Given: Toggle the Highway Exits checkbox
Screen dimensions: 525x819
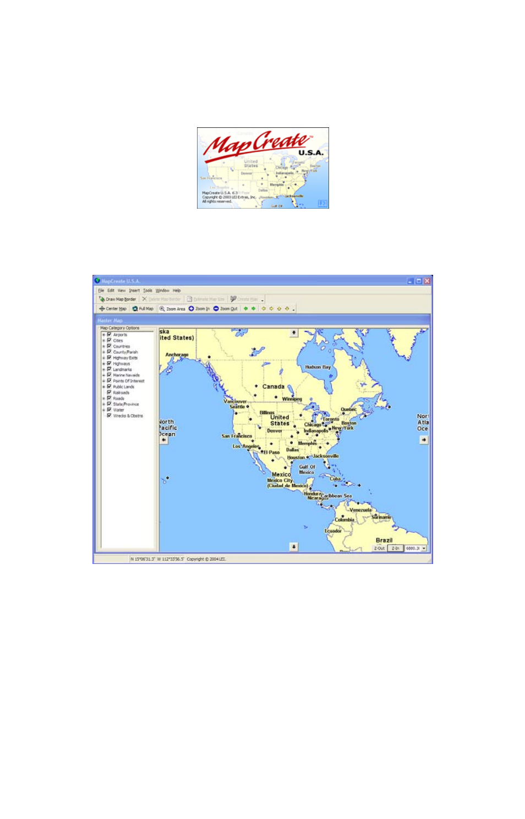Looking at the screenshot, I should (x=109, y=357).
